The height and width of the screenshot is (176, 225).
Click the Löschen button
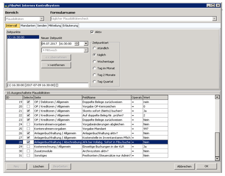pyautogui.click(x=38, y=166)
